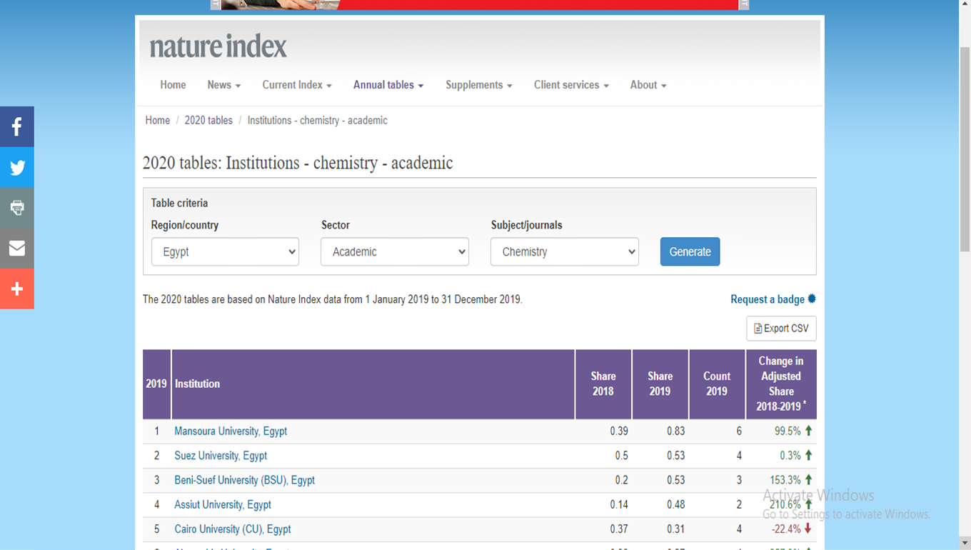Open the Subject/journals dropdown showing Chemistry
Screen dimensions: 971x550
565,251
